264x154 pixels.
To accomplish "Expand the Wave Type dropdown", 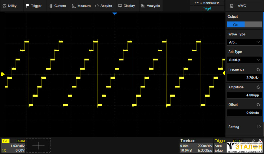I will 244,42.
